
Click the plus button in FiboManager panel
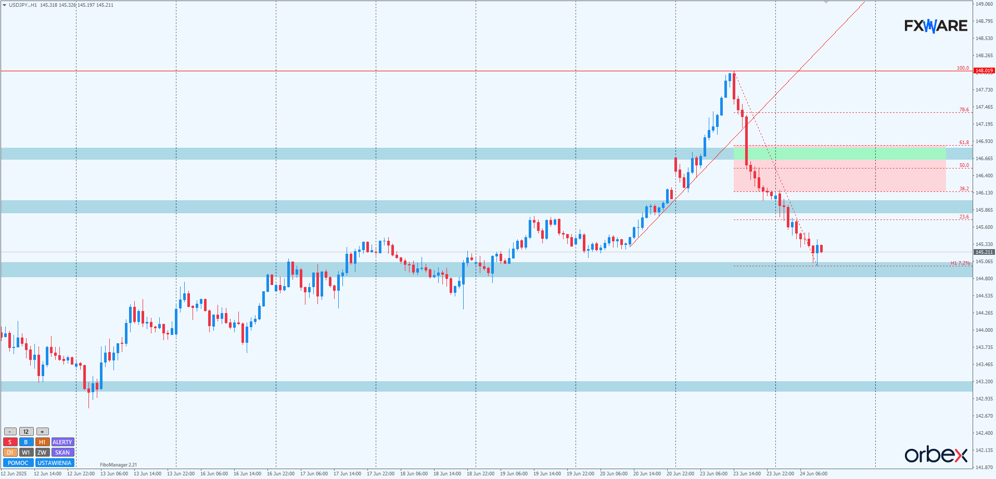click(x=42, y=432)
